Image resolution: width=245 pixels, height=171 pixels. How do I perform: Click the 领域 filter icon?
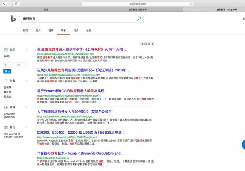point(6,107)
